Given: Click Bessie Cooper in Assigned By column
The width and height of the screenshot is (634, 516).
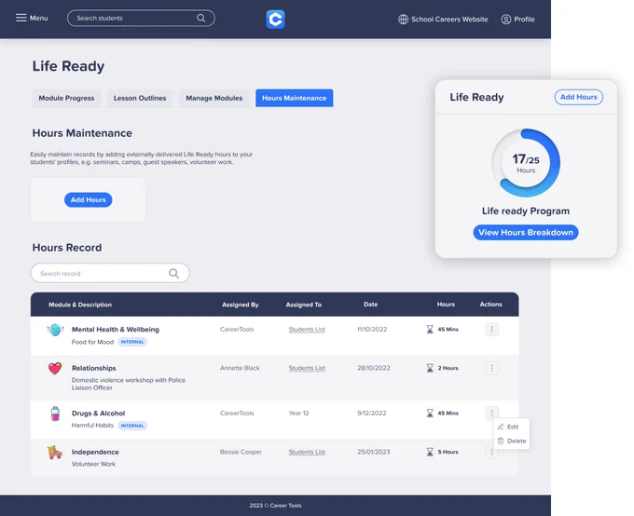Looking at the screenshot, I should click(x=241, y=452).
